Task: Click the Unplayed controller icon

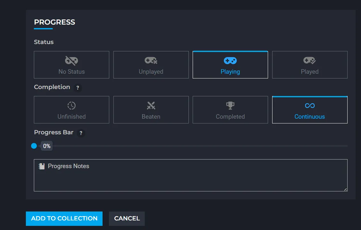Action: point(151,60)
